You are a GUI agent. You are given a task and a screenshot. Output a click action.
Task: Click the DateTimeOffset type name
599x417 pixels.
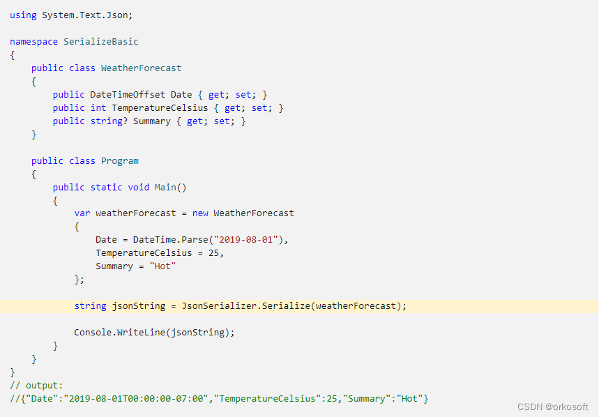point(128,95)
